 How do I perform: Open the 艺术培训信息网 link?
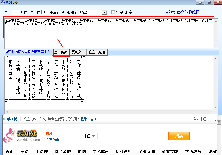(188, 12)
